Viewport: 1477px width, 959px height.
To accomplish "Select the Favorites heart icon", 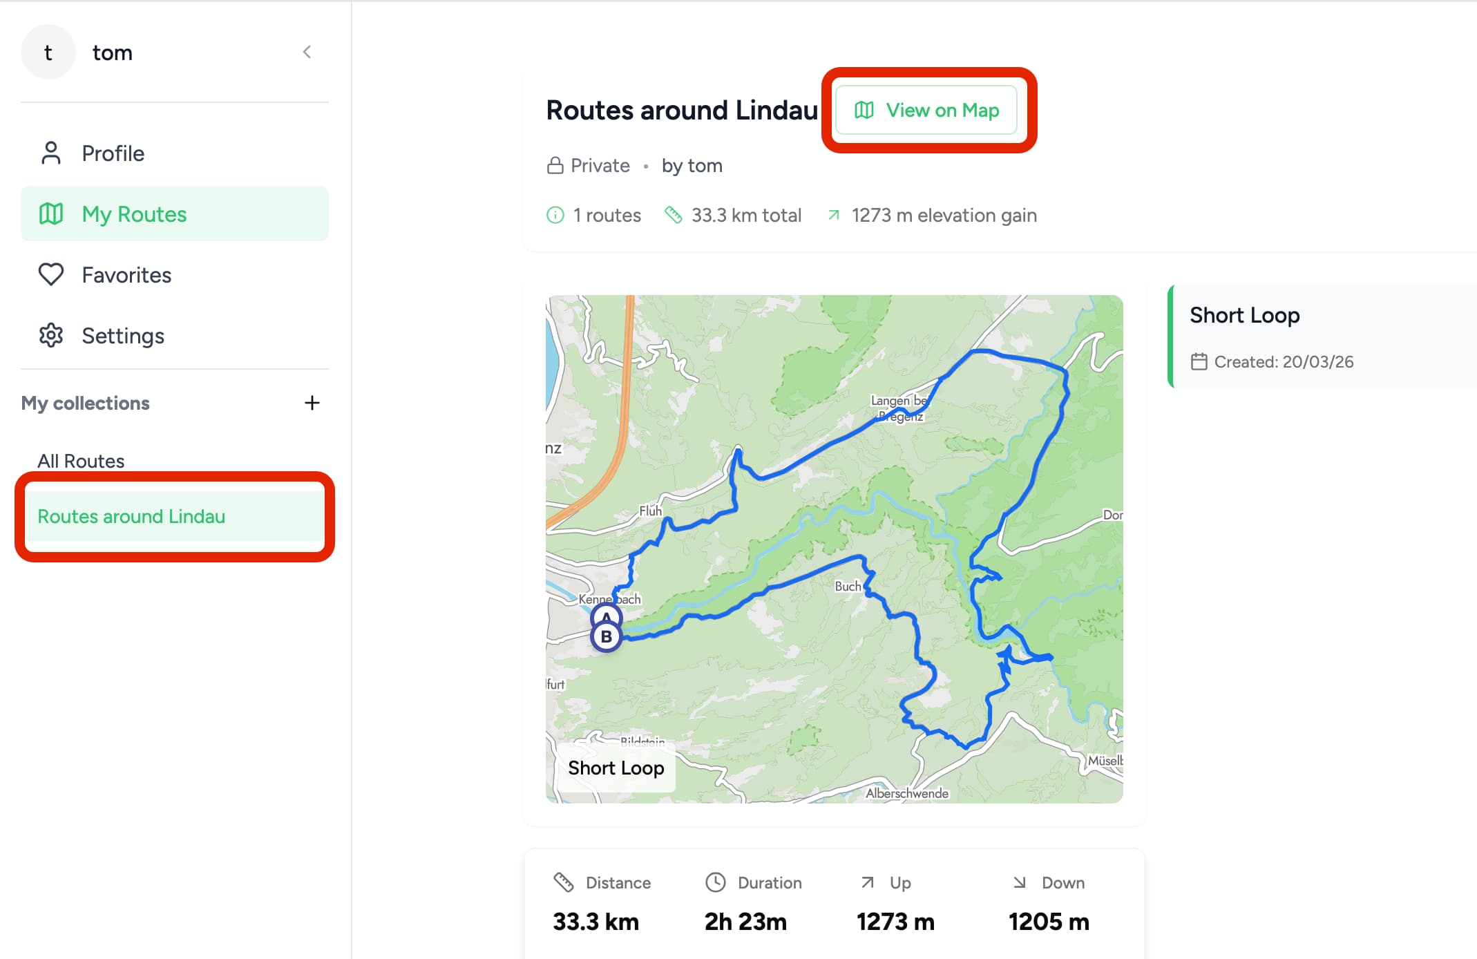I will [x=51, y=275].
